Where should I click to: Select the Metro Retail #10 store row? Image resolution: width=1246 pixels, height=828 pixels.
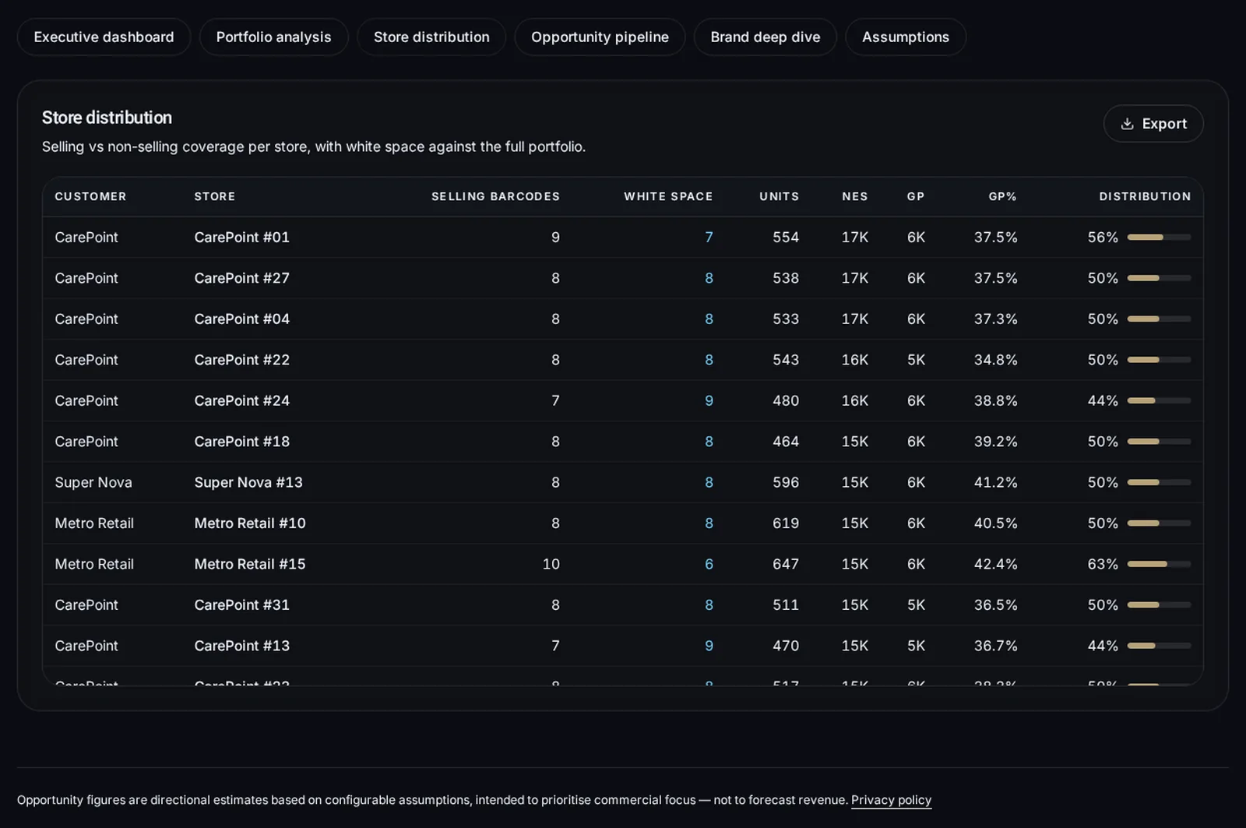tap(623, 523)
